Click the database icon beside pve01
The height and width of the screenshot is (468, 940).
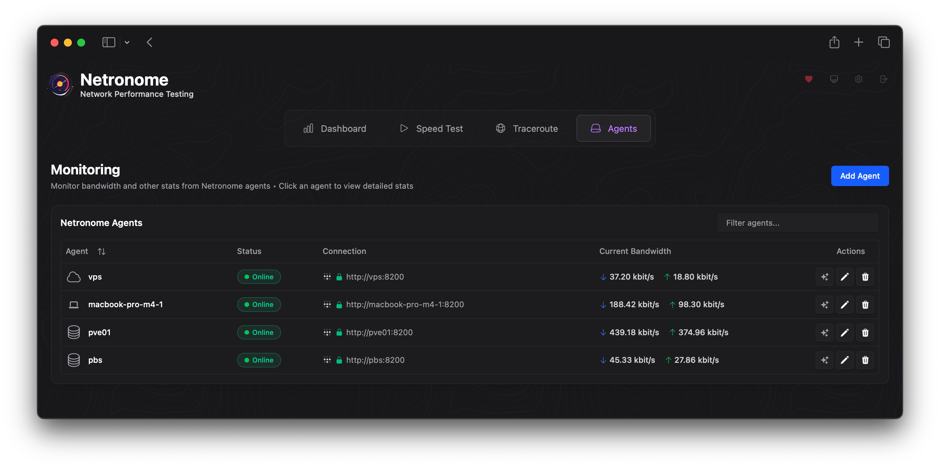click(x=74, y=332)
